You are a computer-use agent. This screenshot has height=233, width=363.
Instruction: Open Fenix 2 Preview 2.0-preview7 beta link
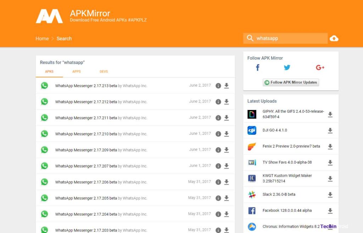(291, 146)
